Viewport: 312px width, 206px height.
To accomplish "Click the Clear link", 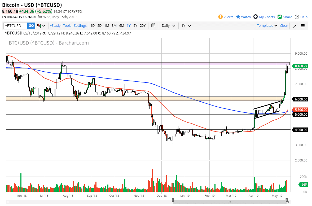I will [x=284, y=26].
